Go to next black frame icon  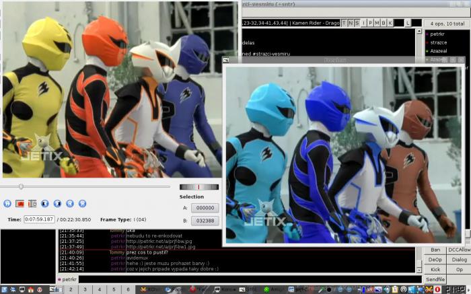click(57, 204)
